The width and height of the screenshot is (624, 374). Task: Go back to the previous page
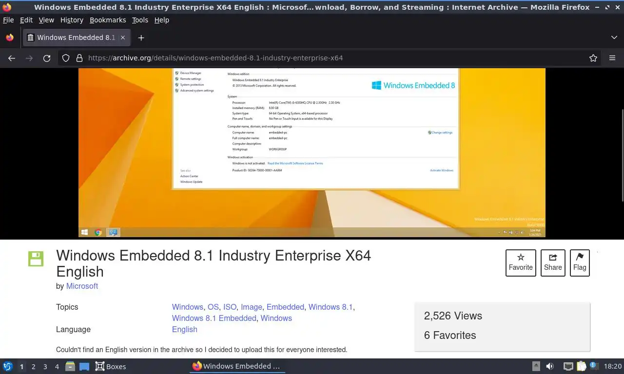pos(12,58)
